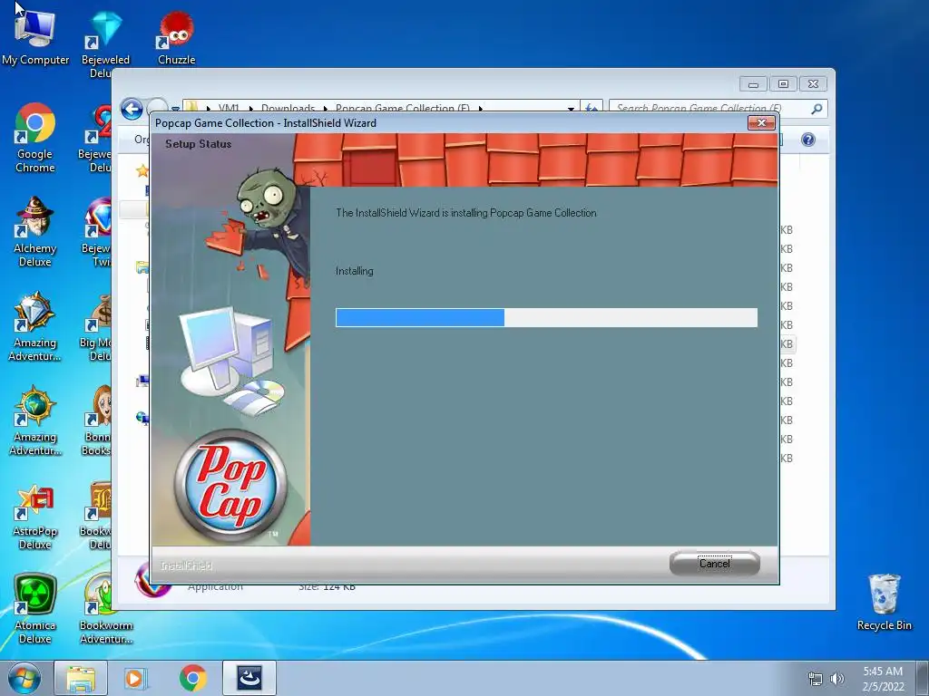Open My Computer desktop icon
Screen dimensions: 929x696
pos(35,34)
